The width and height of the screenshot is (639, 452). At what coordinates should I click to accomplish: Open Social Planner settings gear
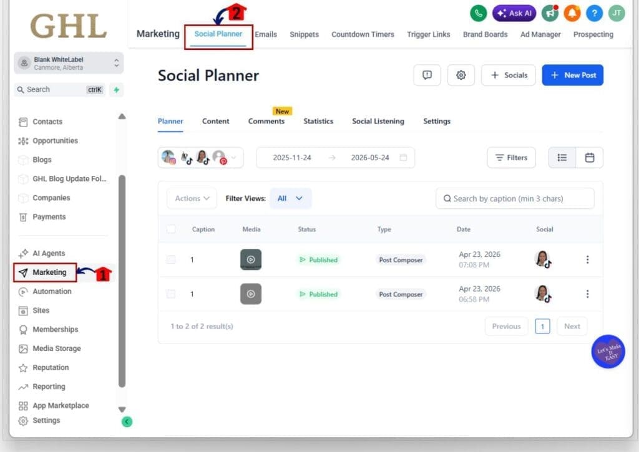point(461,75)
